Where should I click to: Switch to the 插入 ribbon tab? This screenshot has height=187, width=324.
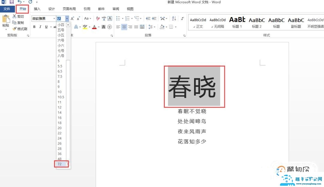pyautogui.click(x=37, y=9)
